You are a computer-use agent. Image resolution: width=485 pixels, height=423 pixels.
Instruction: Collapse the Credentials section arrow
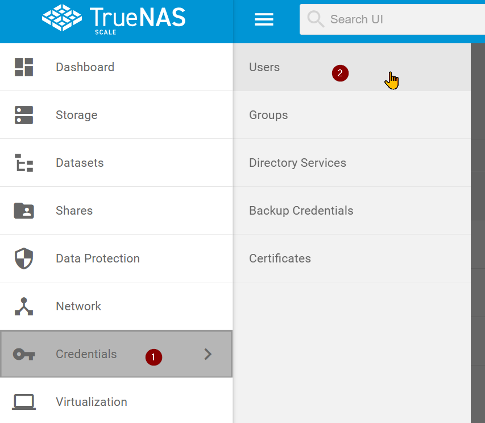(208, 354)
